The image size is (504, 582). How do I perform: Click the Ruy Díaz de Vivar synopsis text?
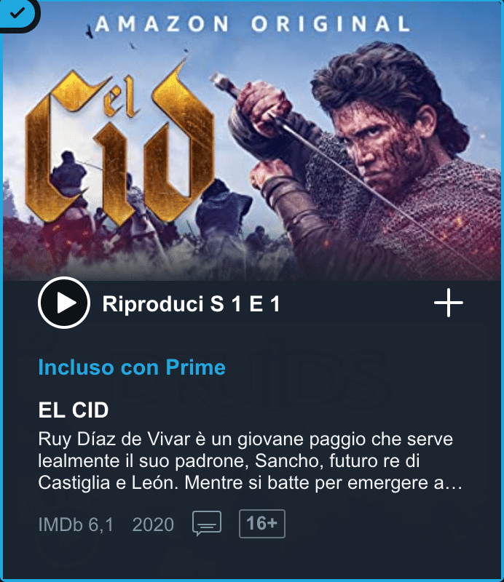[251, 461]
